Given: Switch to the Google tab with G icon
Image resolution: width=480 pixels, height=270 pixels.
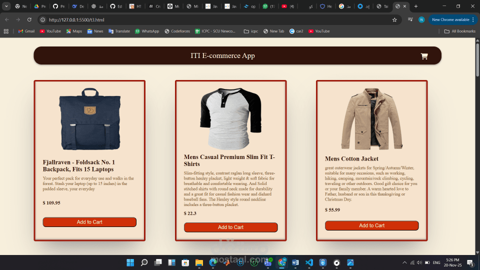Looking at the screenshot, I should point(345,6).
